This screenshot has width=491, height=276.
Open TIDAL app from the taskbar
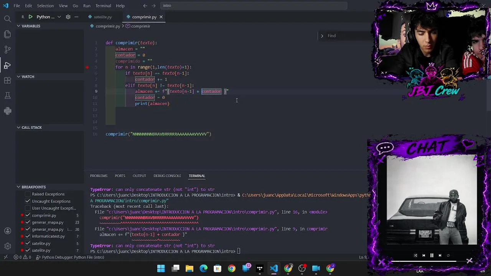pyautogui.click(x=260, y=268)
